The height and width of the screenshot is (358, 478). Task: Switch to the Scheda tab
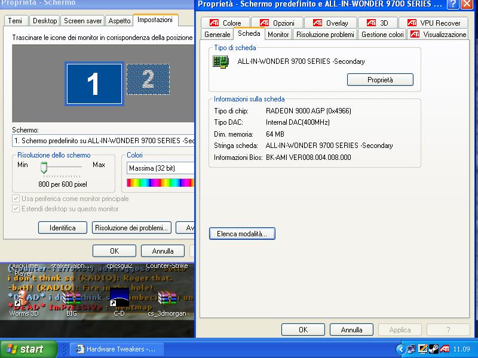[x=249, y=33]
